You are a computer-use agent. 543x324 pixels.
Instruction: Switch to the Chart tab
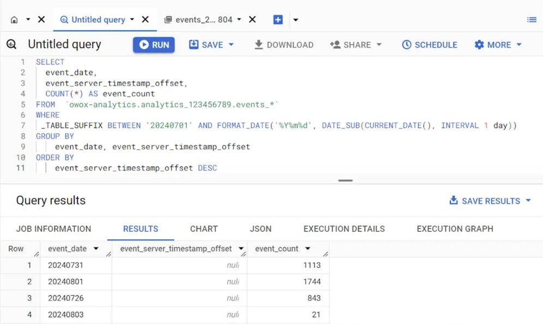[204, 229]
